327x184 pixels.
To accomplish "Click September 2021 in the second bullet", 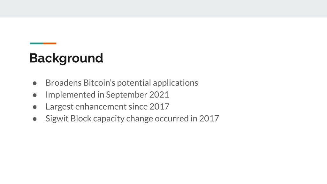I will tap(137, 95).
